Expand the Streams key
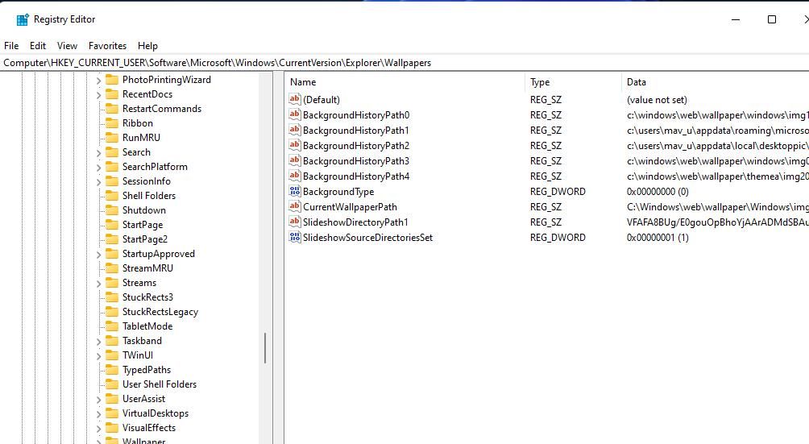 click(98, 284)
